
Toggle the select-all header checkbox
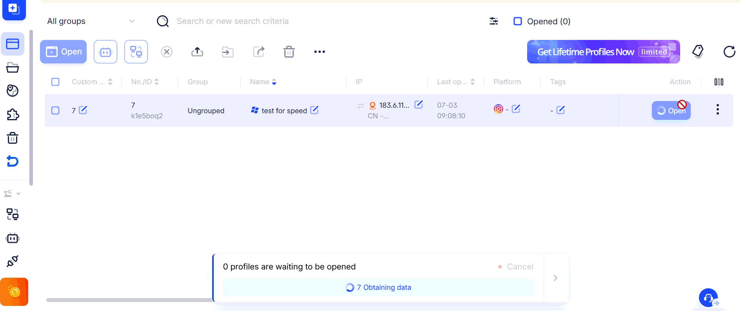(55, 82)
